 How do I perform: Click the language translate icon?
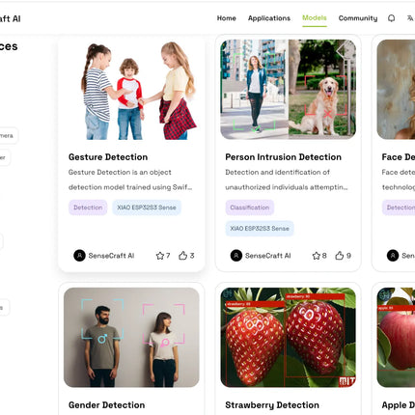coord(410,18)
